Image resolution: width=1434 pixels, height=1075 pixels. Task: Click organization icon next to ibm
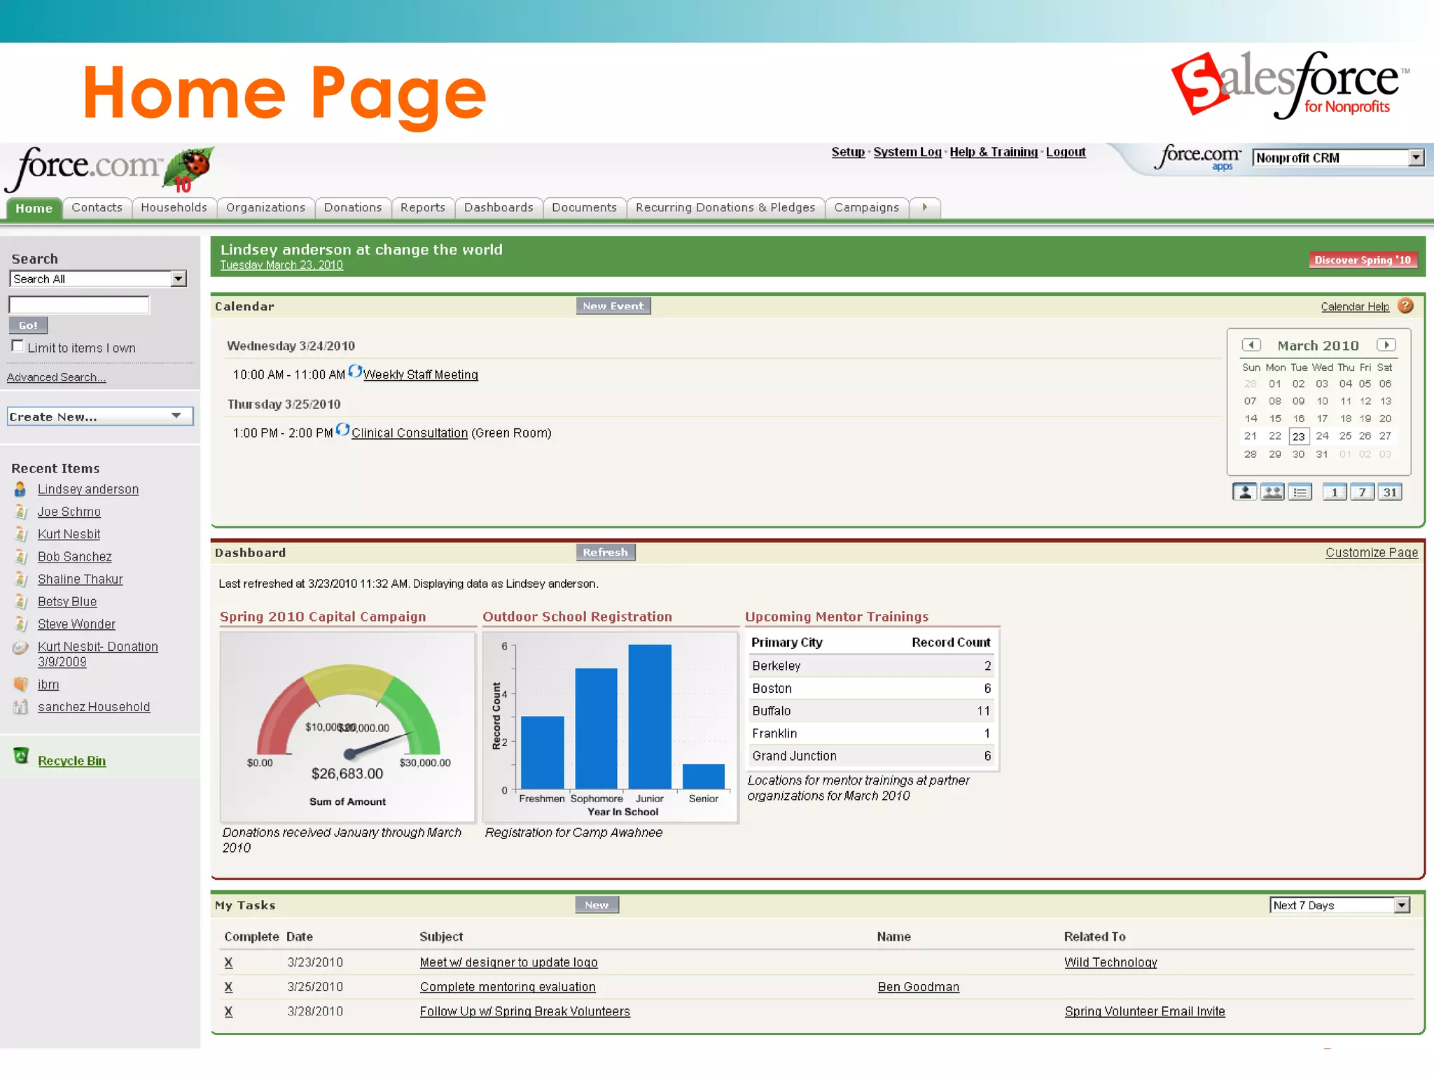[21, 684]
